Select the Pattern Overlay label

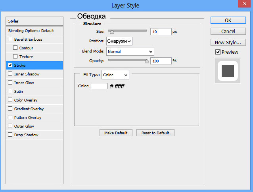[28, 118]
